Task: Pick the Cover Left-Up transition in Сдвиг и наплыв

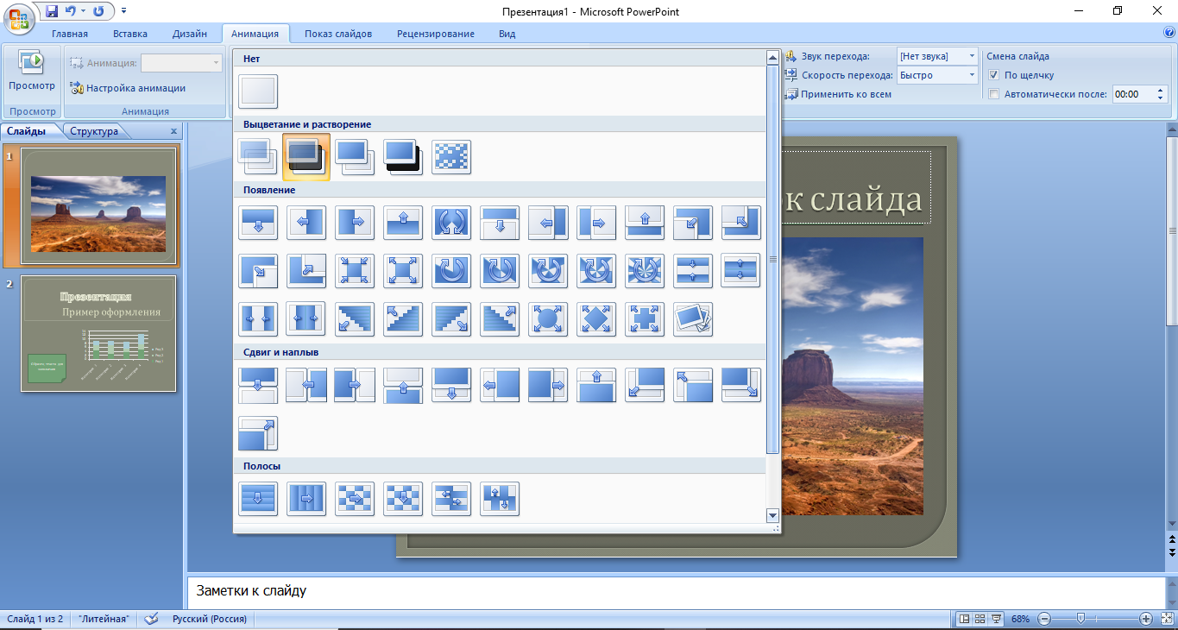Action: pyautogui.click(x=693, y=385)
